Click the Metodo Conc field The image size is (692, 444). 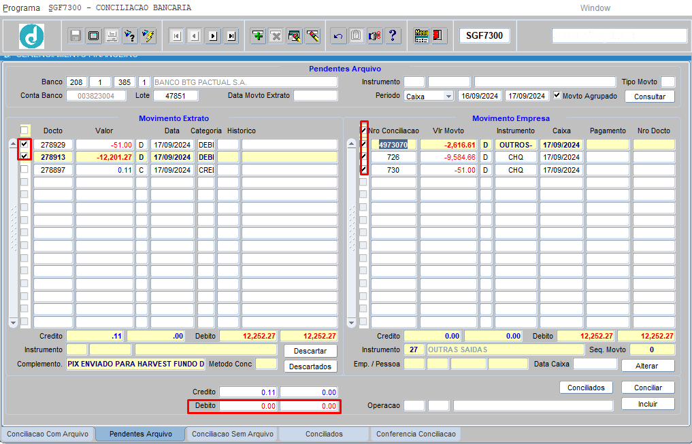[x=266, y=364]
